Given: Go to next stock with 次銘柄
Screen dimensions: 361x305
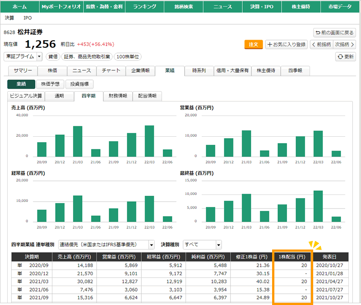Looking at the screenshot, I should [x=344, y=44].
